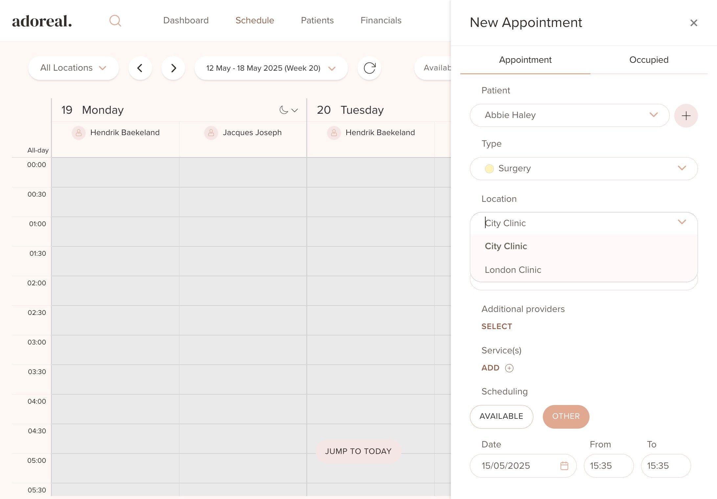Expand the week range date dropdown
717x499 pixels.
[x=271, y=68]
